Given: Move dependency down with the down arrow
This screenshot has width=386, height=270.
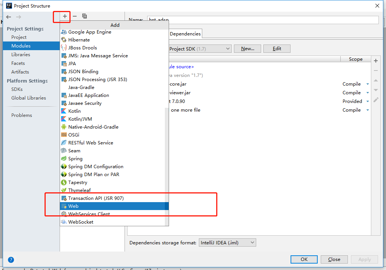Looking at the screenshot, I should (376, 90).
